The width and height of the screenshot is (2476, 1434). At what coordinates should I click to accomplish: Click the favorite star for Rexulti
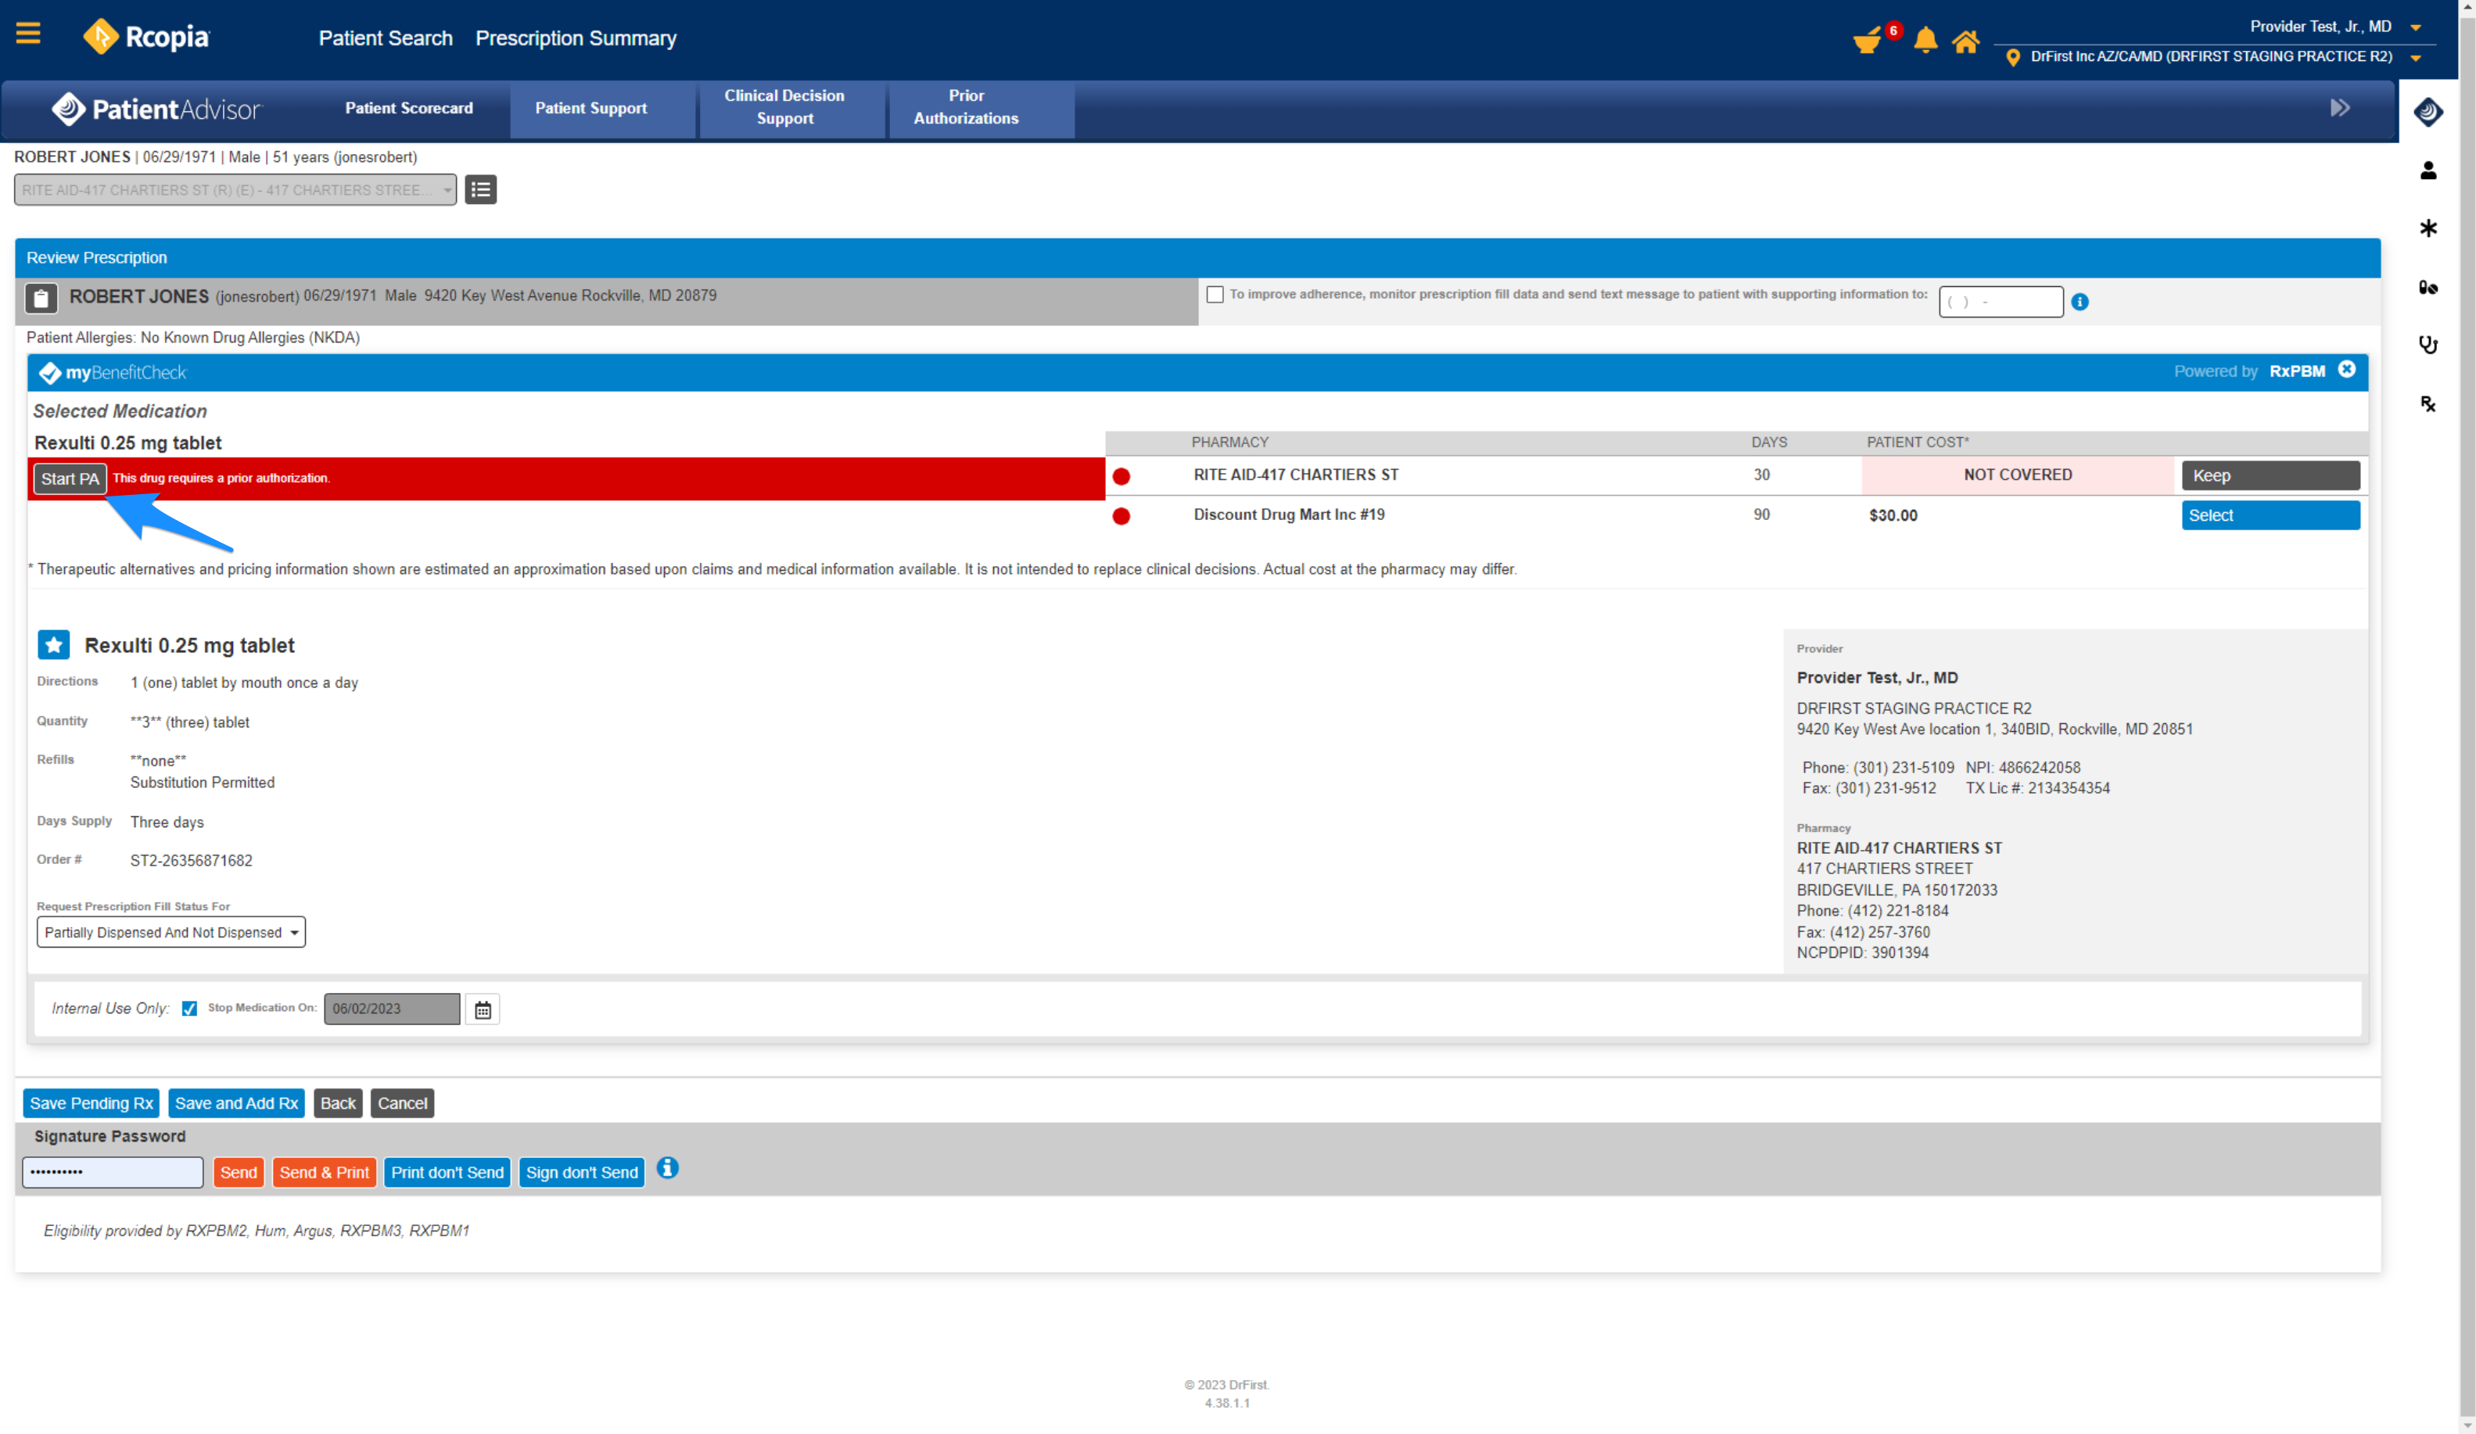54,645
